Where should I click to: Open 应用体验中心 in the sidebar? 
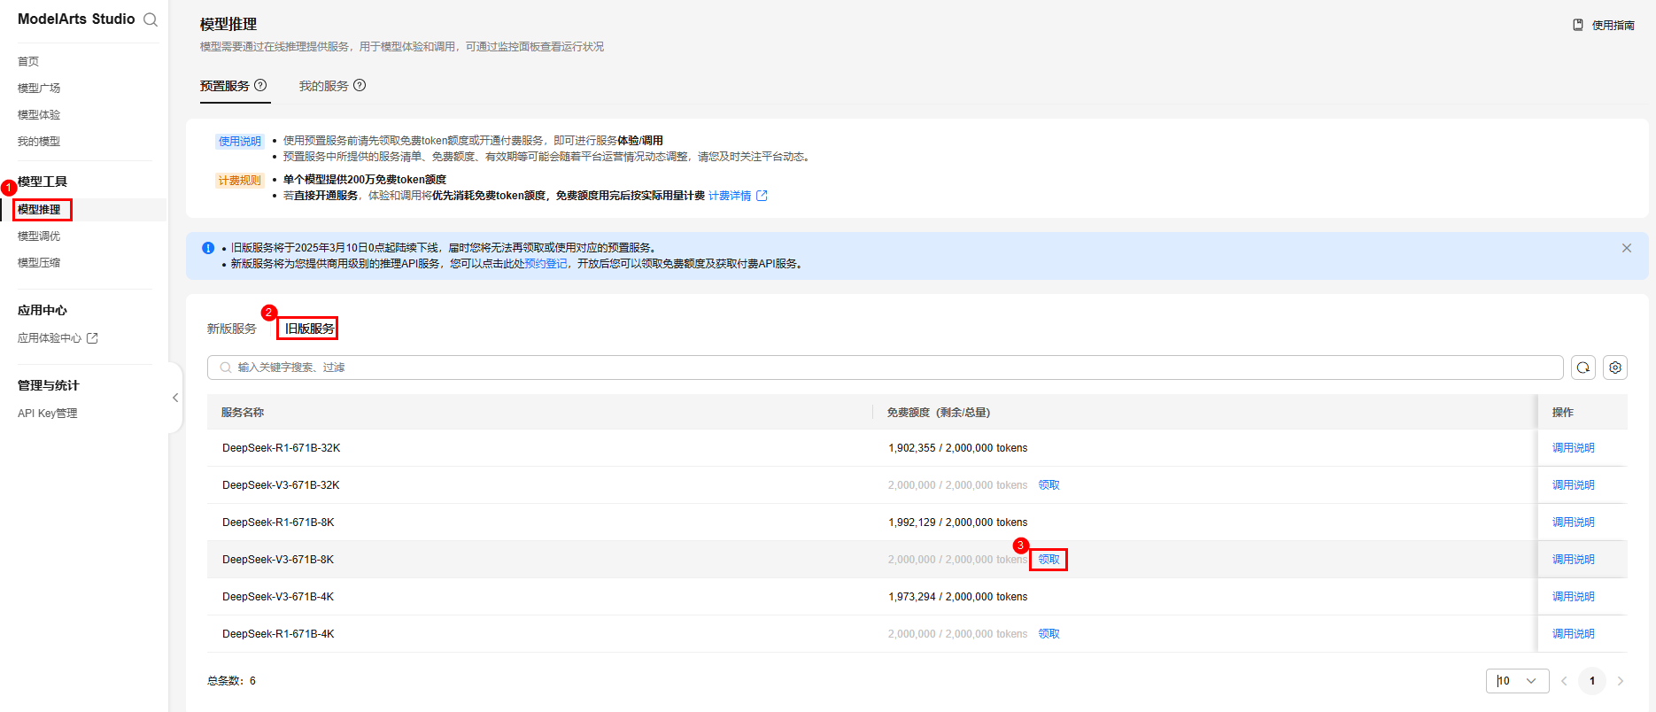point(50,337)
